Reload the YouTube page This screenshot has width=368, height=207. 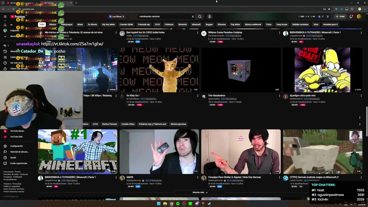click(x=13, y=9)
